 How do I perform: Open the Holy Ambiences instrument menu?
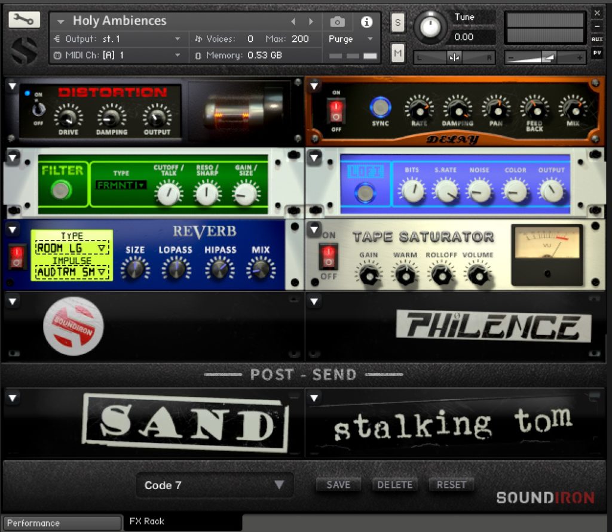click(x=60, y=22)
